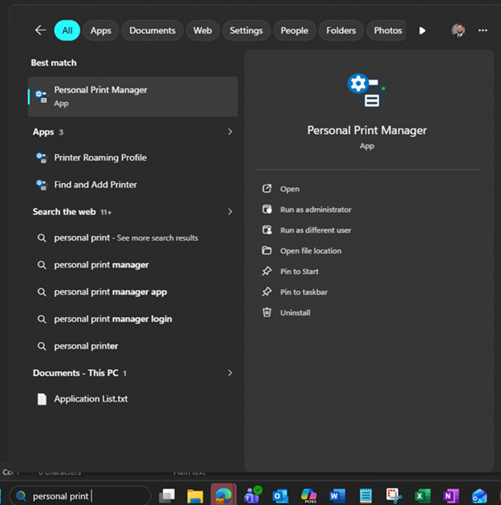
Task: Switch to the Folders filter tab
Action: [x=341, y=30]
